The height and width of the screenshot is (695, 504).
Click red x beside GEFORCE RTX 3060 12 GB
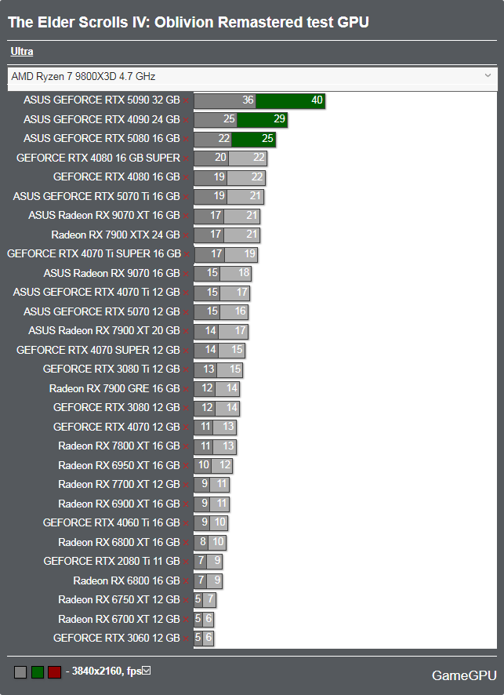186,639
